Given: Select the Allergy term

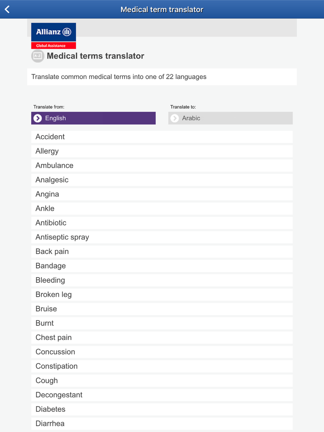Looking at the screenshot, I should 162,151.
